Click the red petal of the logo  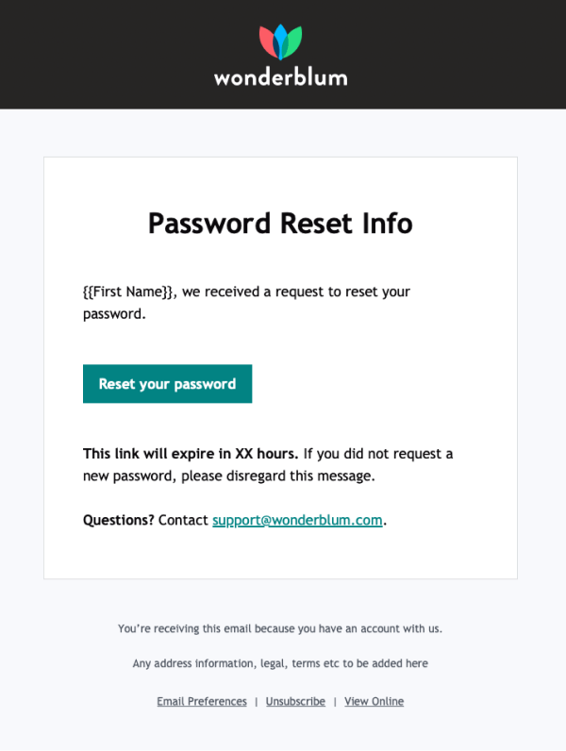coord(267,41)
